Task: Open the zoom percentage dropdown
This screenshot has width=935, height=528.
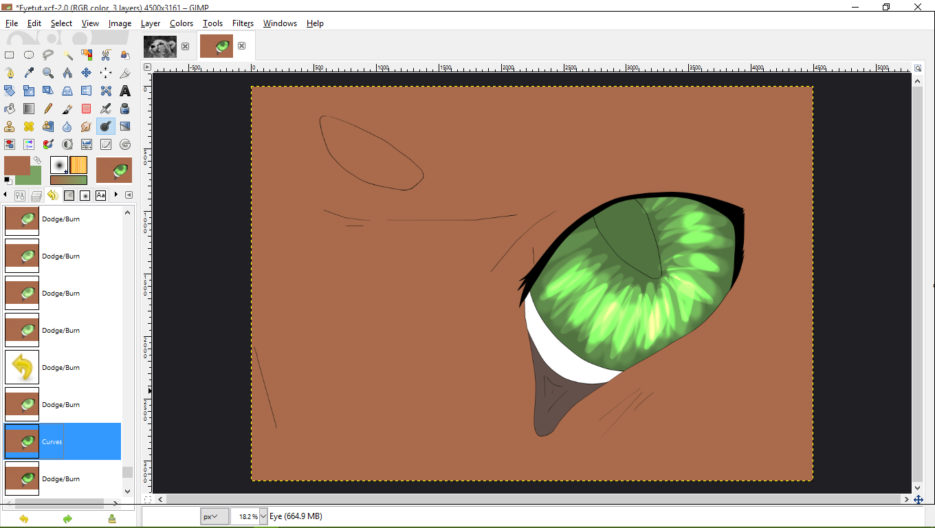Action: pos(263,516)
